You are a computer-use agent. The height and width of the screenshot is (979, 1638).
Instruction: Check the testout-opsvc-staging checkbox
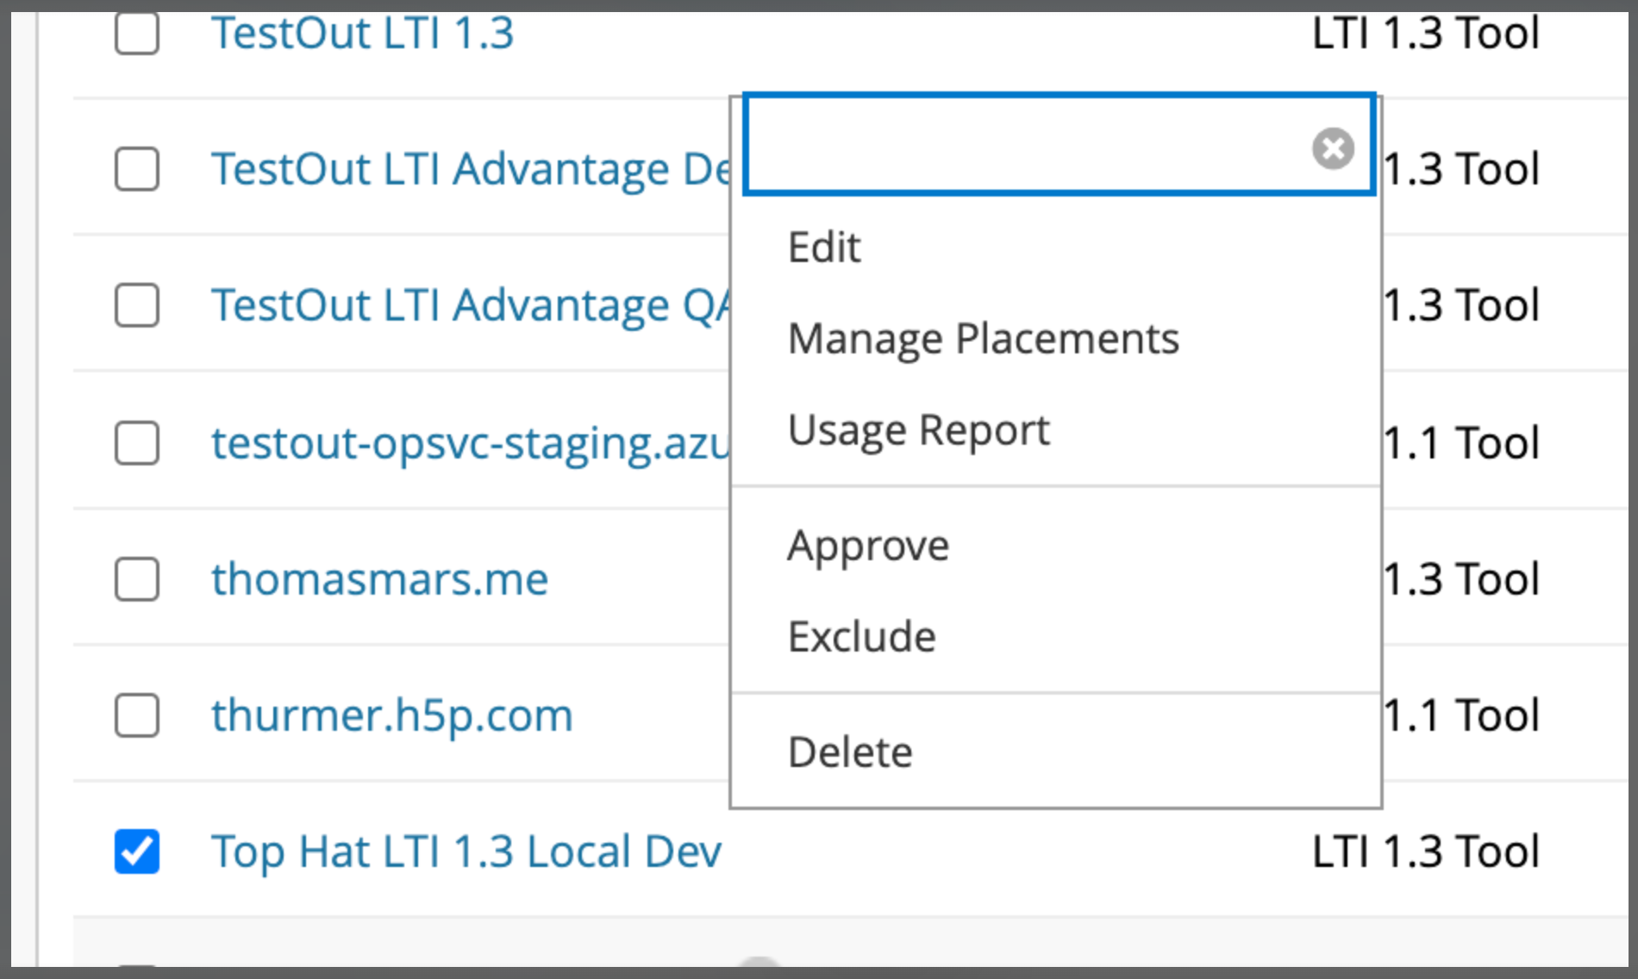coord(136,443)
